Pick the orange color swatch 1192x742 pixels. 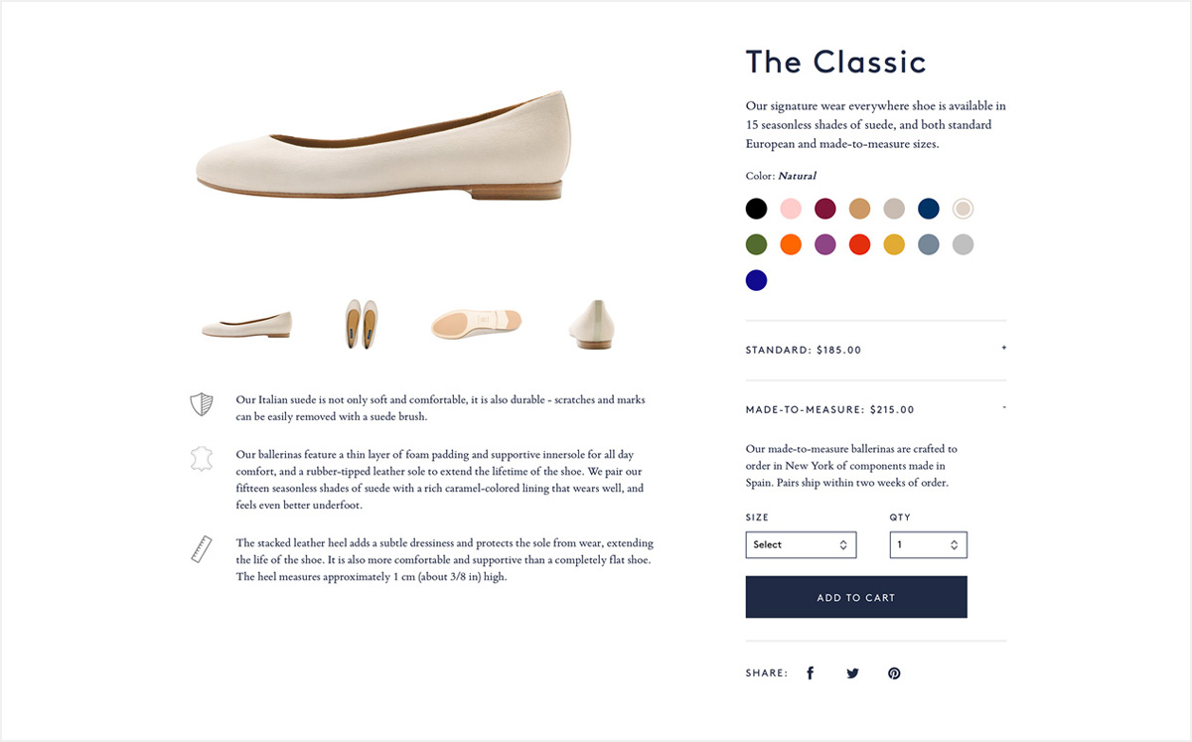point(791,244)
